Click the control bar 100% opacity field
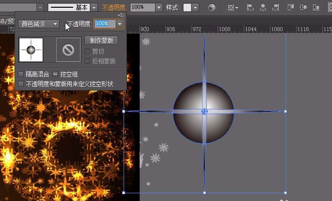 click(x=142, y=7)
